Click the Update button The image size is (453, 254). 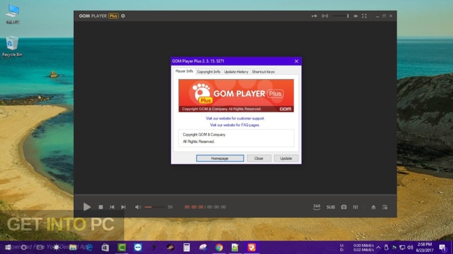[x=286, y=158]
